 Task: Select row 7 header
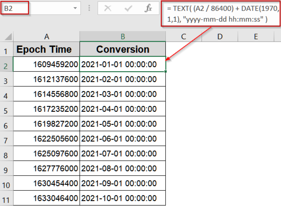[7, 138]
